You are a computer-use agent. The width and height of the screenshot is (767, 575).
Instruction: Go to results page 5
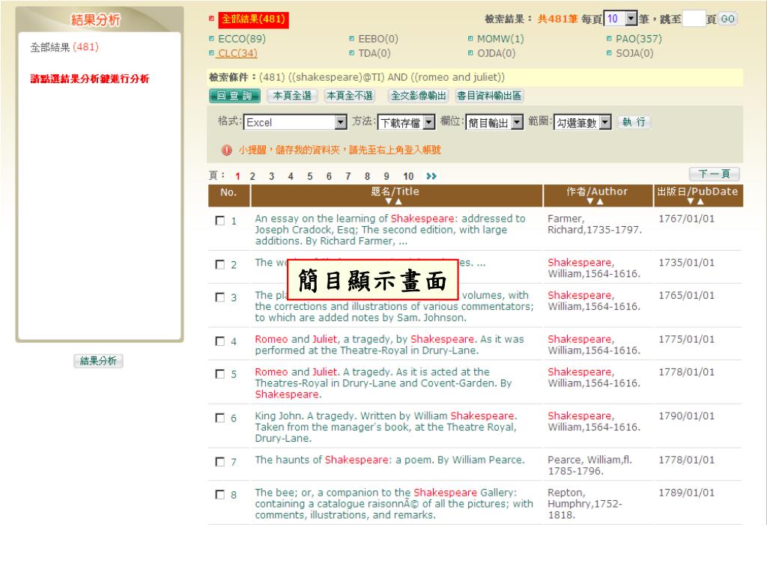click(309, 176)
